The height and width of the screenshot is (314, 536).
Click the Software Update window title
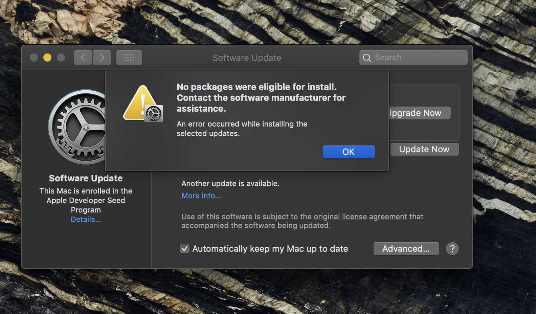247,58
